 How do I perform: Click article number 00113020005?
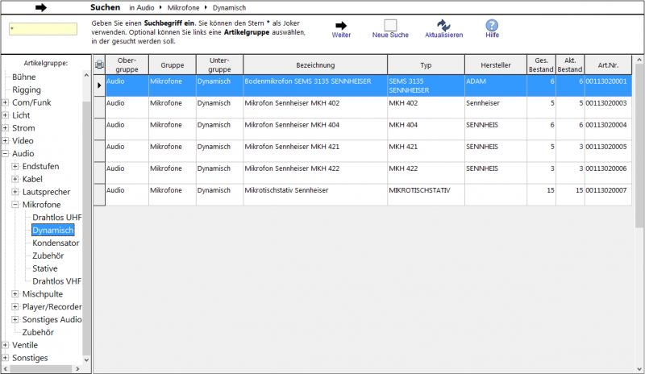pyautogui.click(x=606, y=147)
